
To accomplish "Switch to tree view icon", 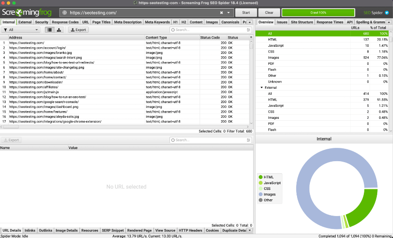I will pos(59,30).
